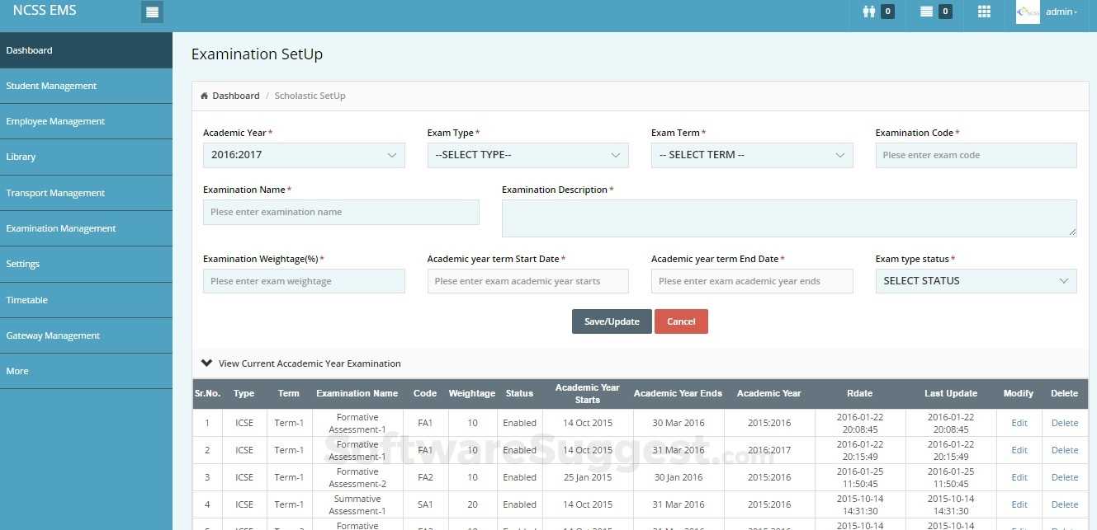The height and width of the screenshot is (530, 1097).
Task: Open Examination Management in the sidebar
Action: pos(86,228)
